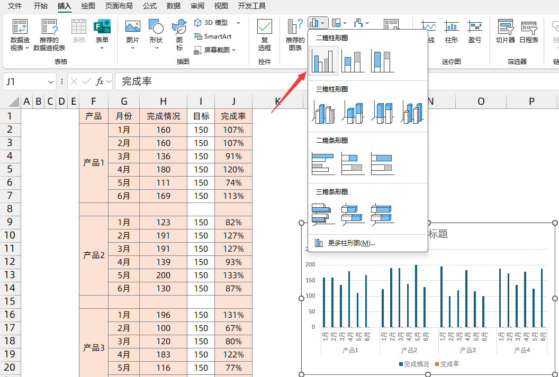
Task: Choose the plain 3-D column chart
Action: pyautogui.click(x=412, y=112)
